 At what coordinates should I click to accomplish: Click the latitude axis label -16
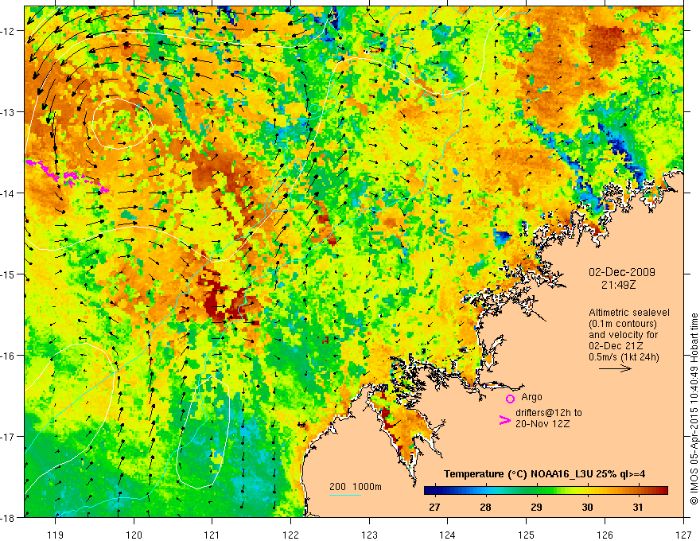pos(9,356)
